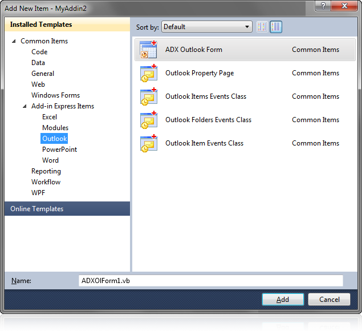Click Common Items beside Outlook Property Page
Image resolution: width=362 pixels, height=331 pixels.
click(x=316, y=73)
